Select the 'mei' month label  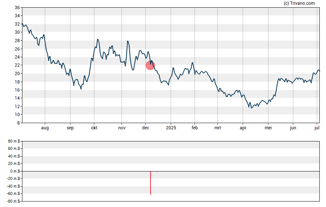point(268,128)
